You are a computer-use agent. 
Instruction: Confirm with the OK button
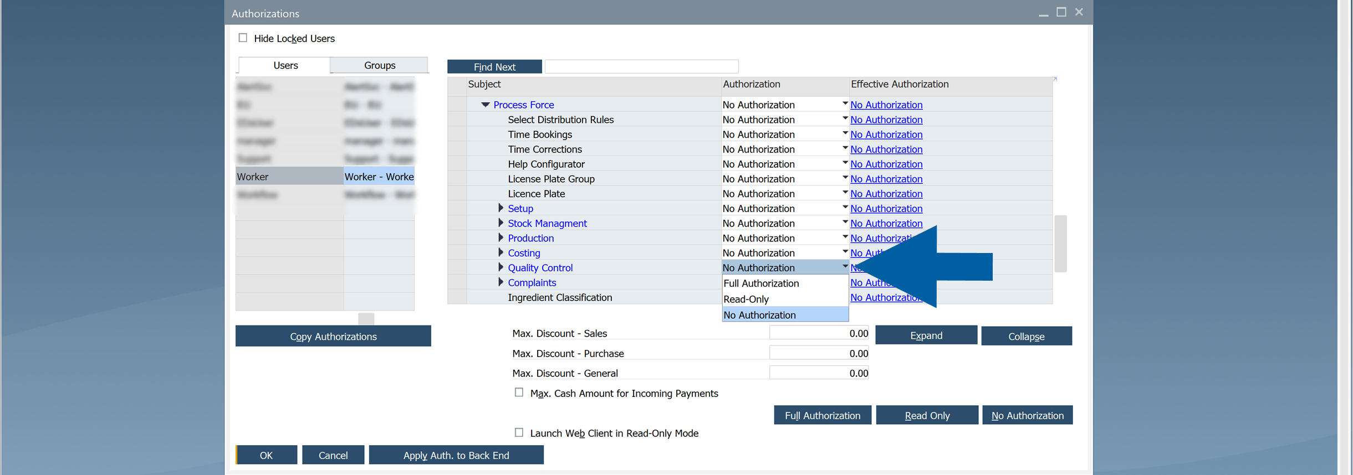(x=266, y=455)
